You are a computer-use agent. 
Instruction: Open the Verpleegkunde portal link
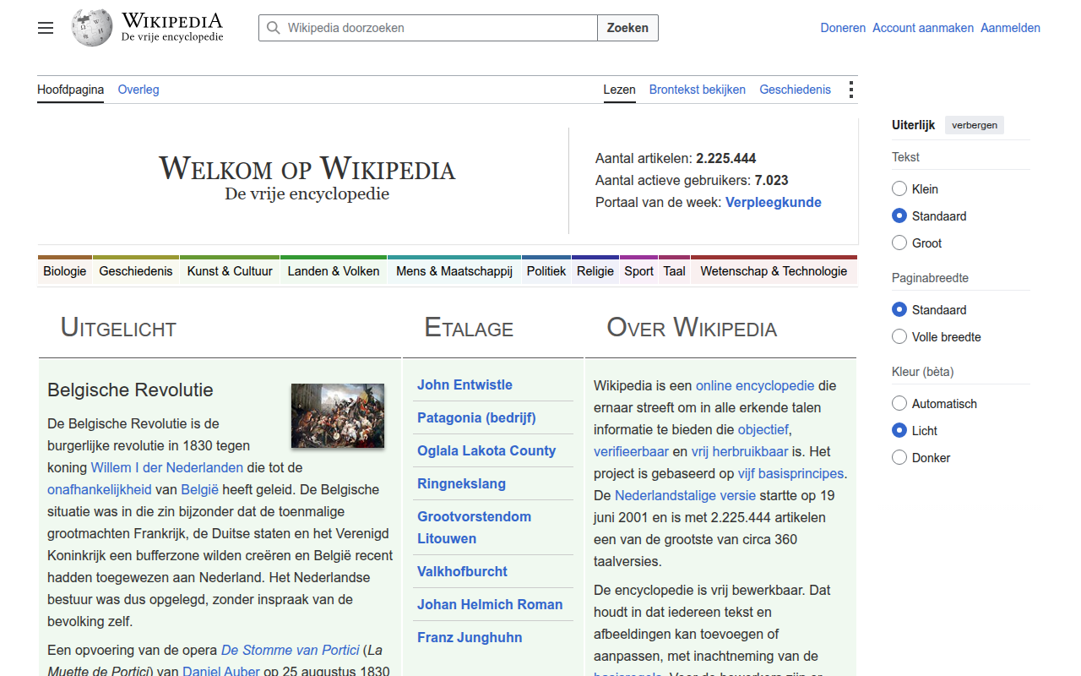pyautogui.click(x=774, y=203)
